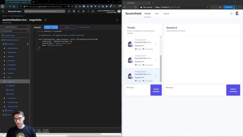The image size is (243, 137).
Task: Switch to SessionFeed Vote tab
Action: [x=157, y=14]
